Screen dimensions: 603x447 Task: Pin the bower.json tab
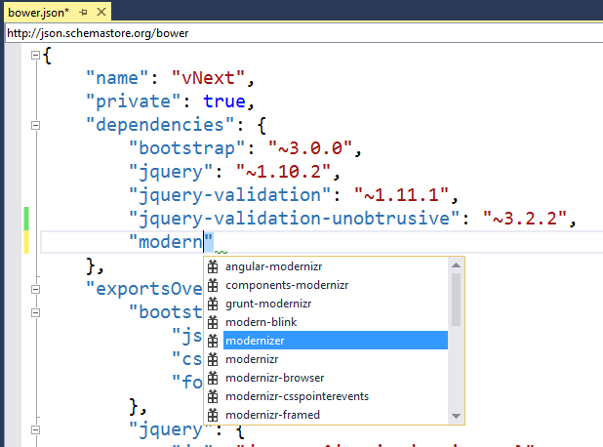coord(83,13)
